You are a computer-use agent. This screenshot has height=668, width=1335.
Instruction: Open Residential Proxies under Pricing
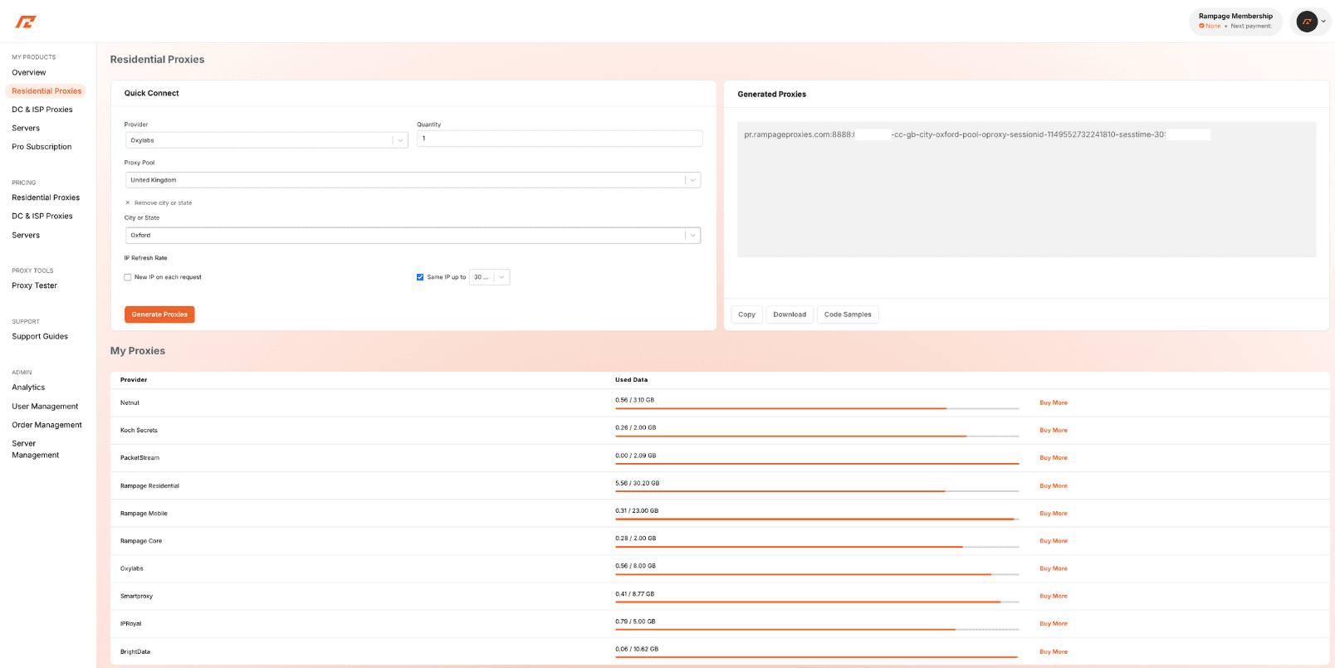click(46, 197)
